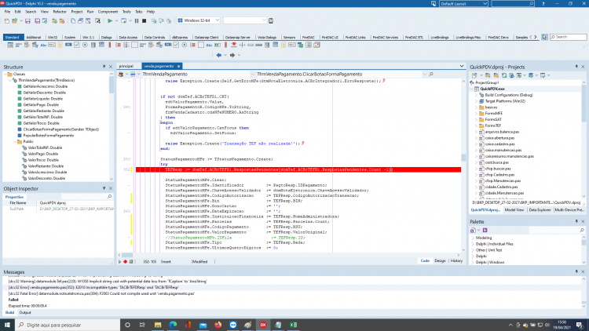
Task: Click the Pause program toolbar icon
Action: pyautogui.click(x=137, y=20)
